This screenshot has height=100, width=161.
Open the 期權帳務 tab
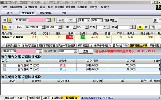[154, 46]
